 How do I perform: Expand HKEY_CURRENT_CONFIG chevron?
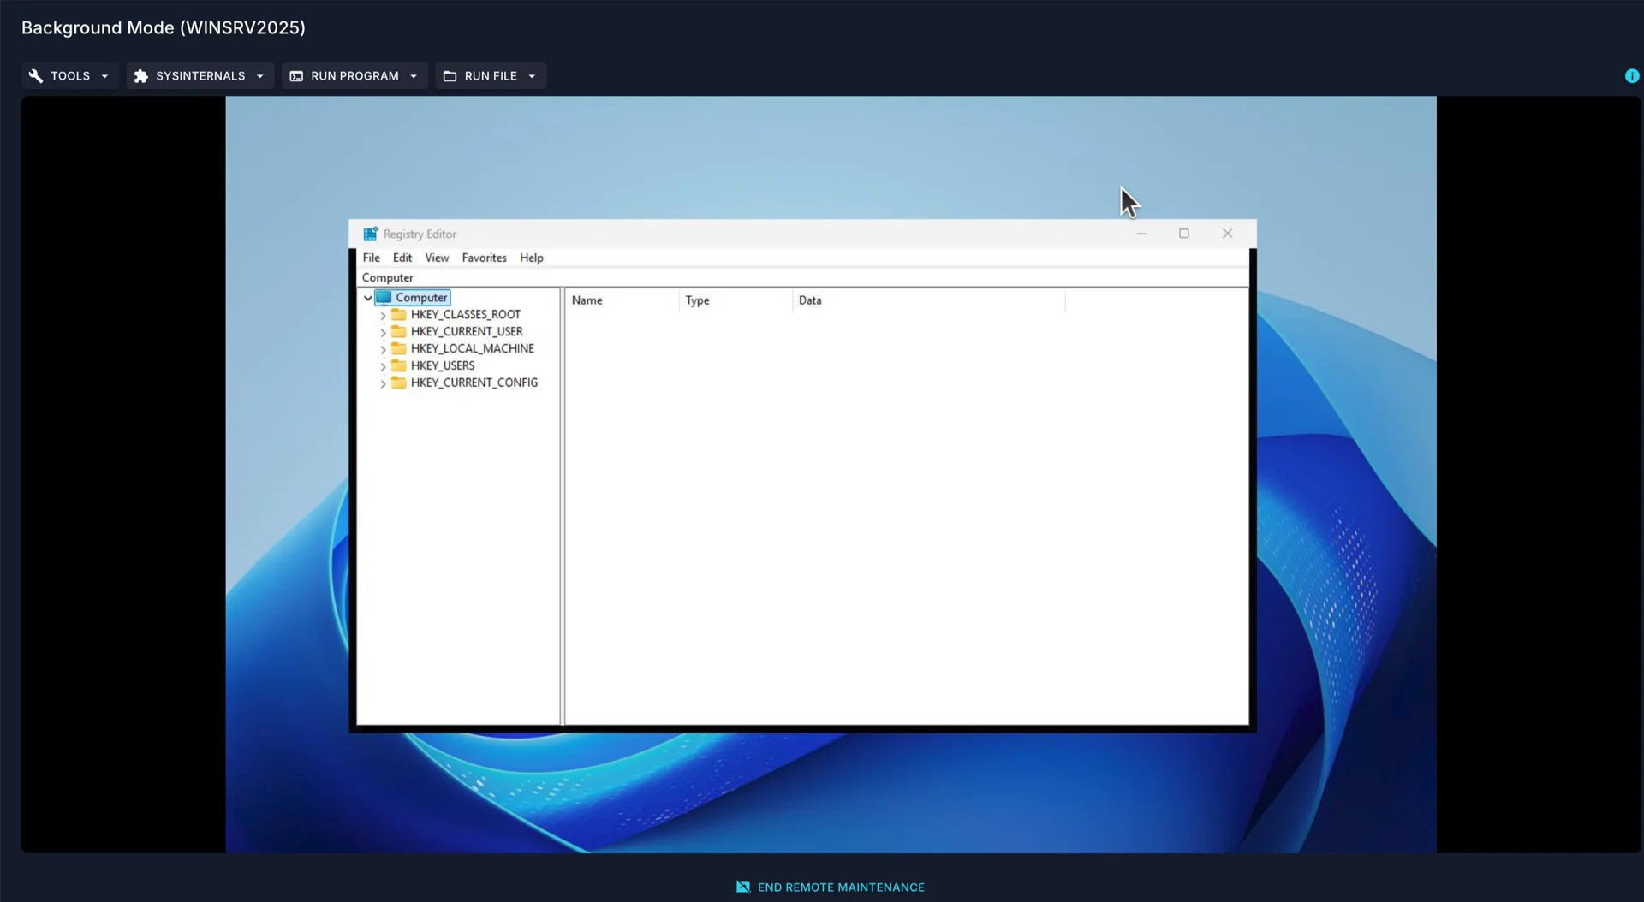[x=383, y=383]
